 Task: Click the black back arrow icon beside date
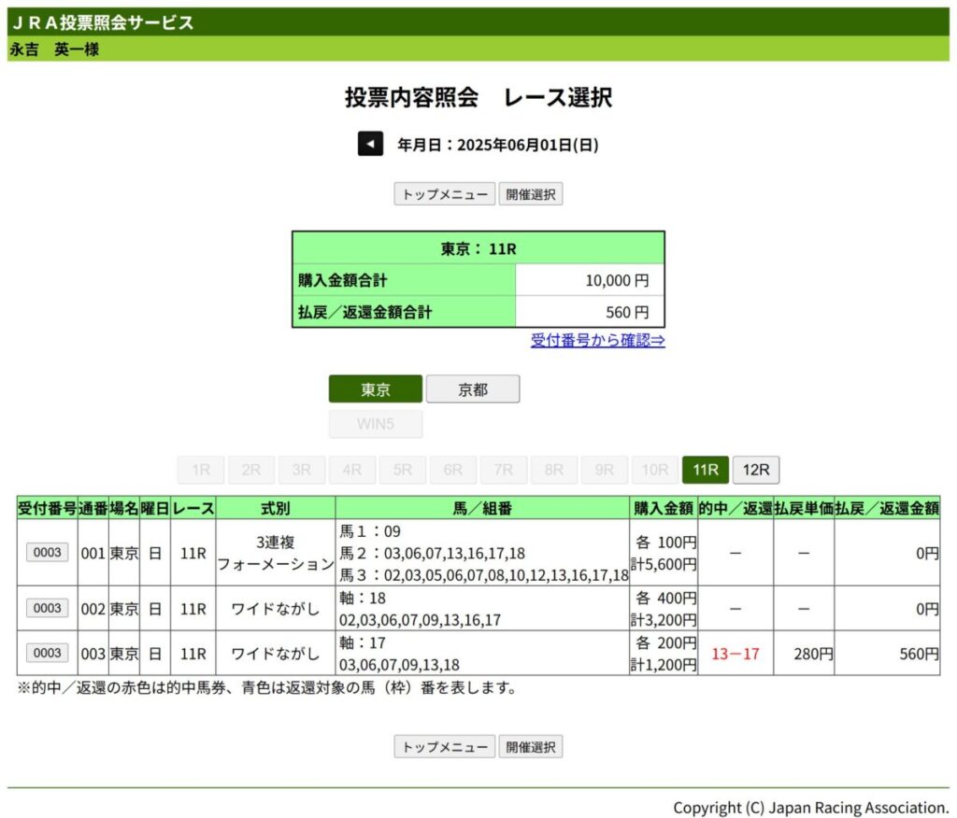[x=370, y=144]
